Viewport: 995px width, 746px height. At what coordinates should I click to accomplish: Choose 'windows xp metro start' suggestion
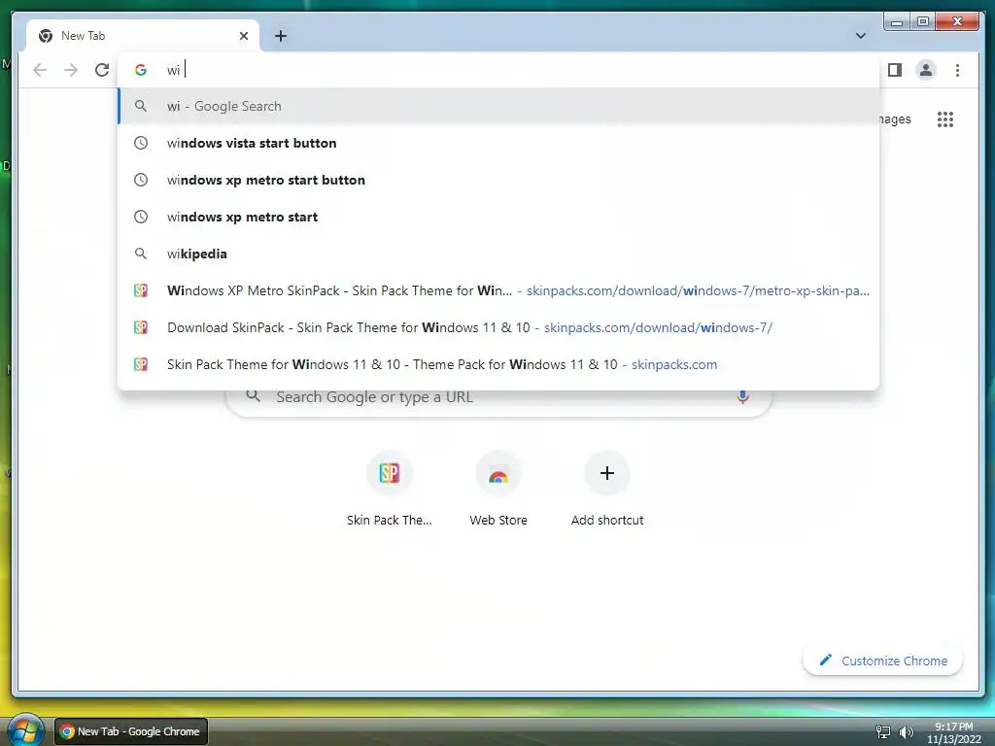498,217
